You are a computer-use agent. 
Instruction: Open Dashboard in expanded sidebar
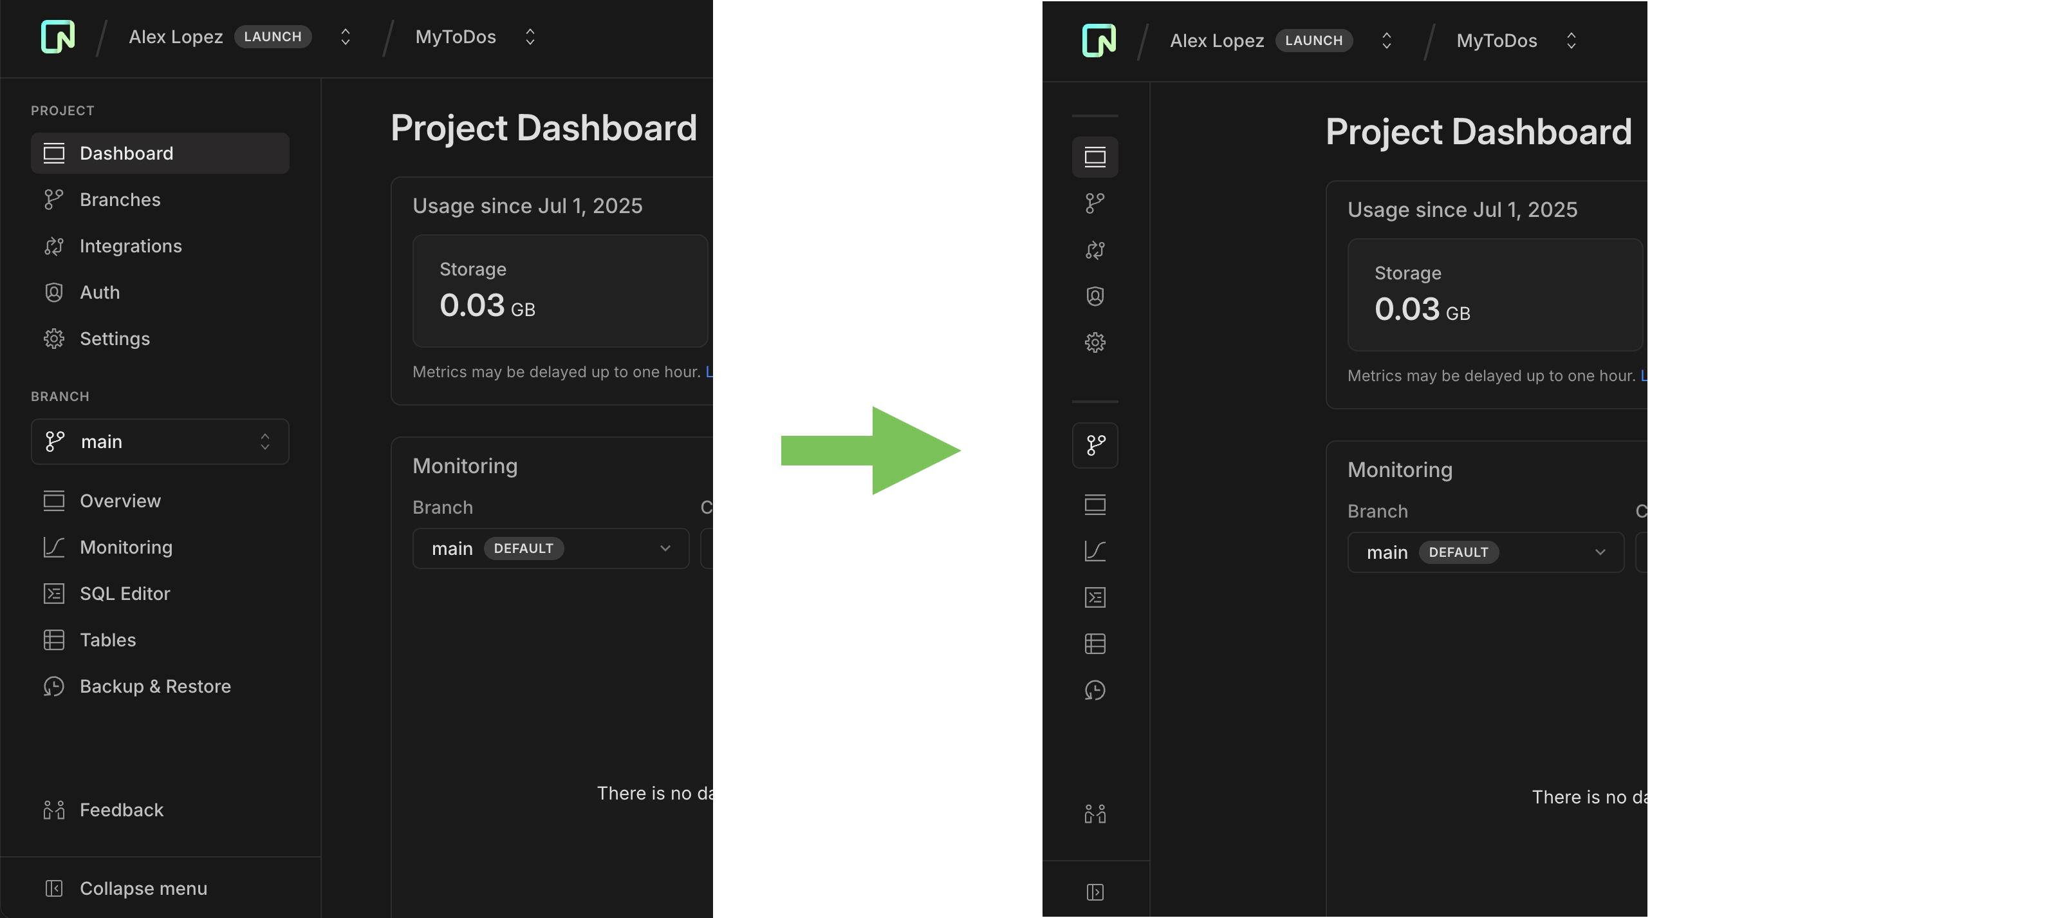click(160, 153)
